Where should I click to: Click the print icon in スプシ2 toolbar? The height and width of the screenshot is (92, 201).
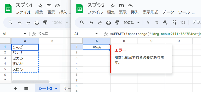[x=109, y=23]
